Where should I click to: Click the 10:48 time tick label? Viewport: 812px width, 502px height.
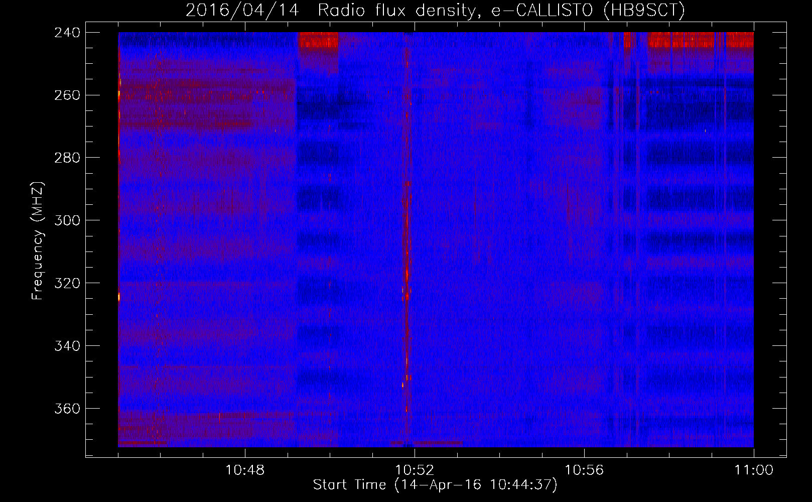[x=245, y=470]
